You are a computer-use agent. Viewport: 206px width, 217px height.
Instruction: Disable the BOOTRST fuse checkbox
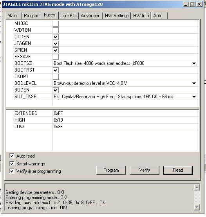(x=56, y=70)
